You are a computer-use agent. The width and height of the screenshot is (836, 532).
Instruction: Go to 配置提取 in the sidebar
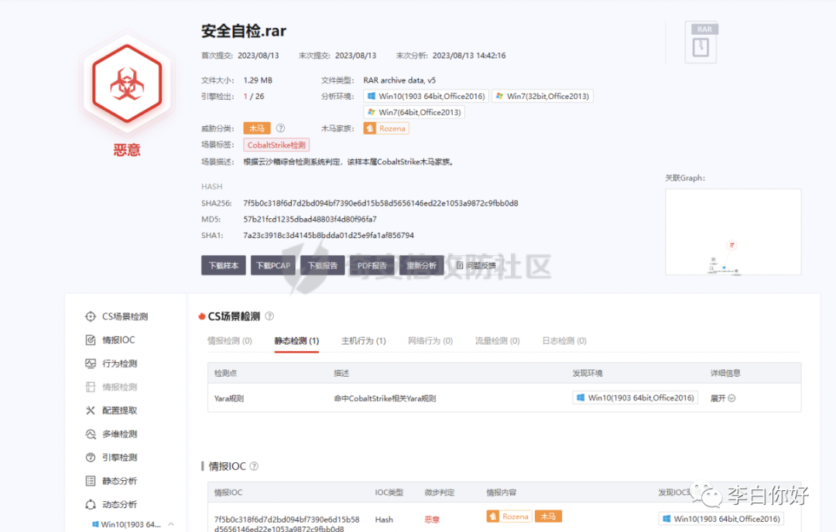click(x=119, y=410)
